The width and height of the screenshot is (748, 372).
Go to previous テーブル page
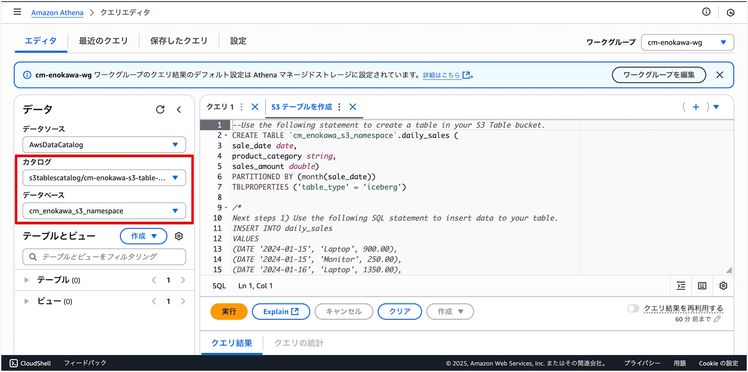154,280
